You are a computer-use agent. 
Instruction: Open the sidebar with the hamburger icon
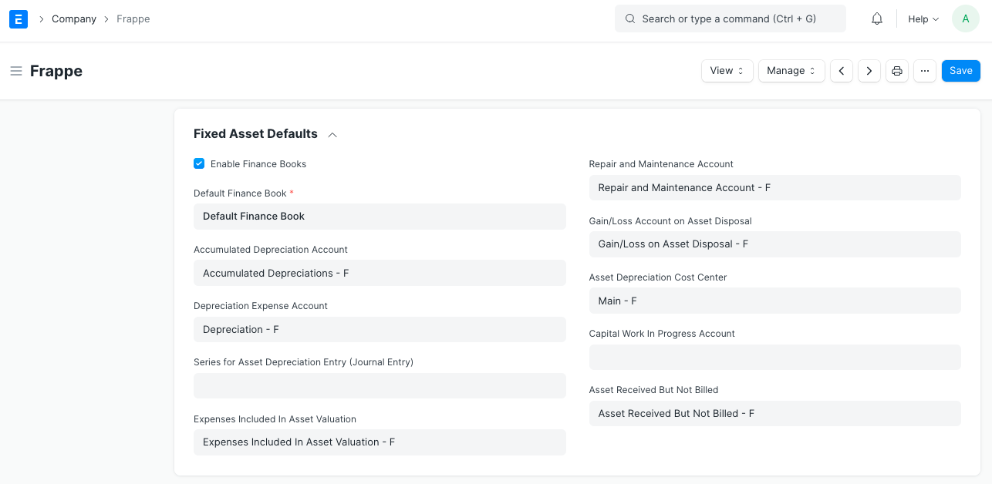tap(15, 70)
